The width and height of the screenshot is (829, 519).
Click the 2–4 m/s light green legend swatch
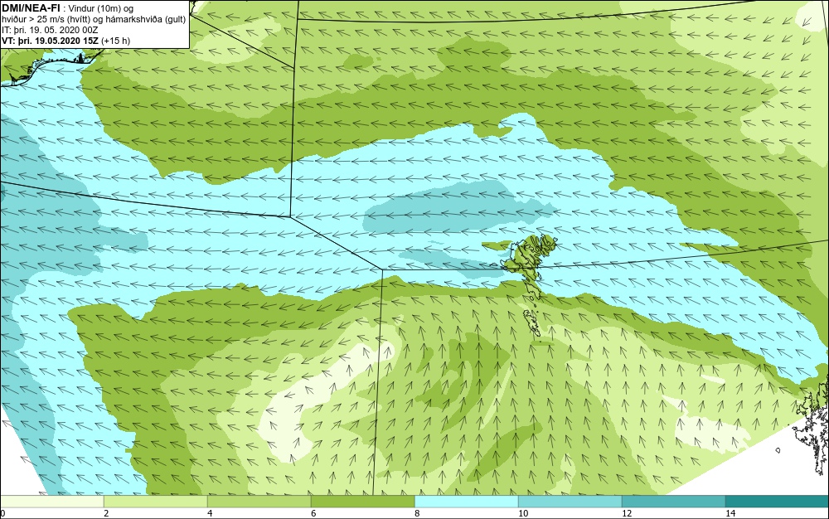tap(156, 501)
